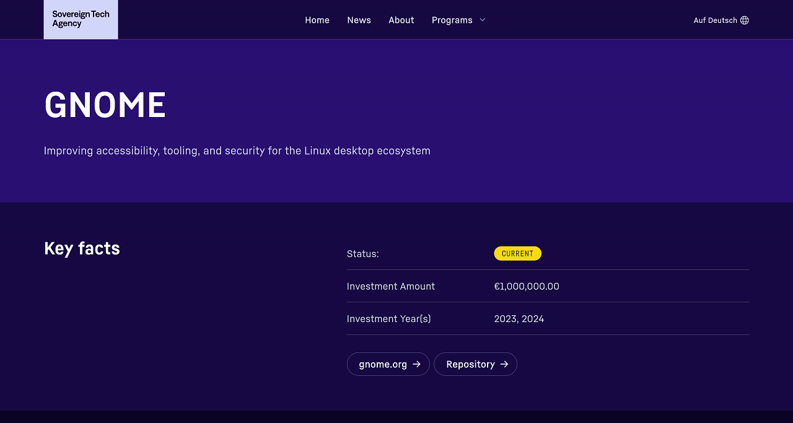Screen dimensions: 793x423
Task: Visit the gnome.org link button
Action: pyautogui.click(x=388, y=364)
